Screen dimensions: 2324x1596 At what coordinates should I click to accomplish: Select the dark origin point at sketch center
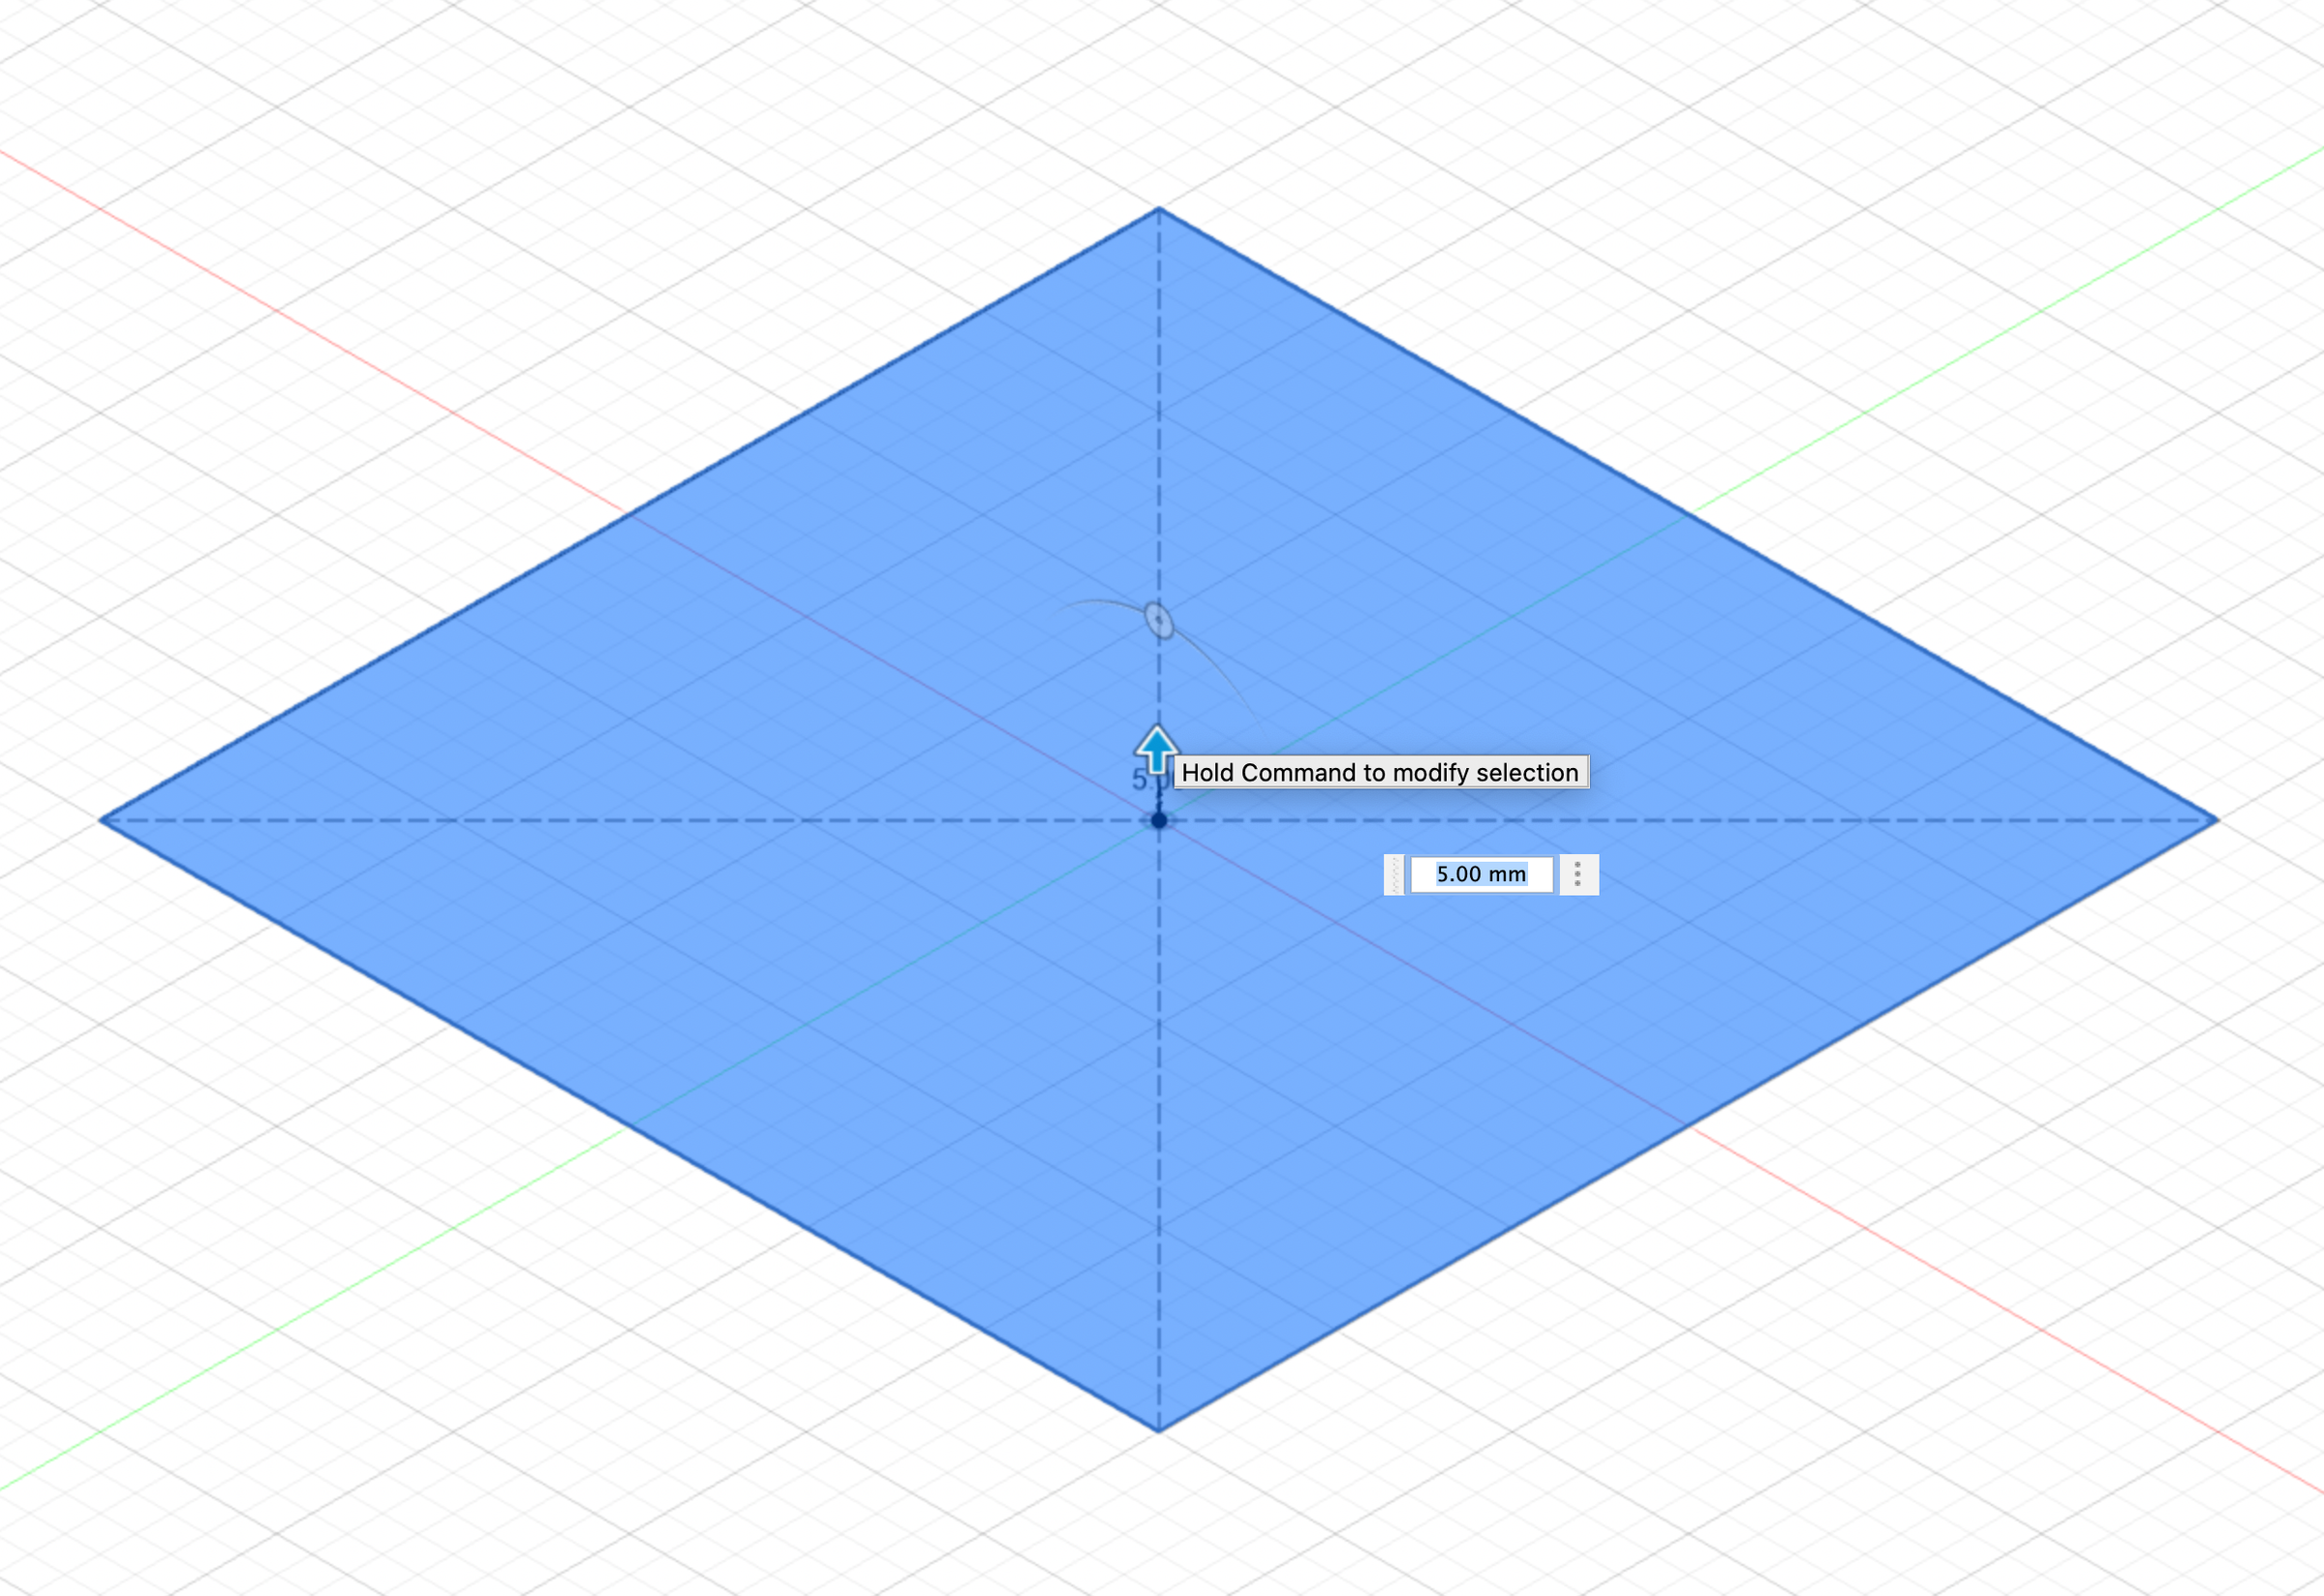click(x=1159, y=820)
